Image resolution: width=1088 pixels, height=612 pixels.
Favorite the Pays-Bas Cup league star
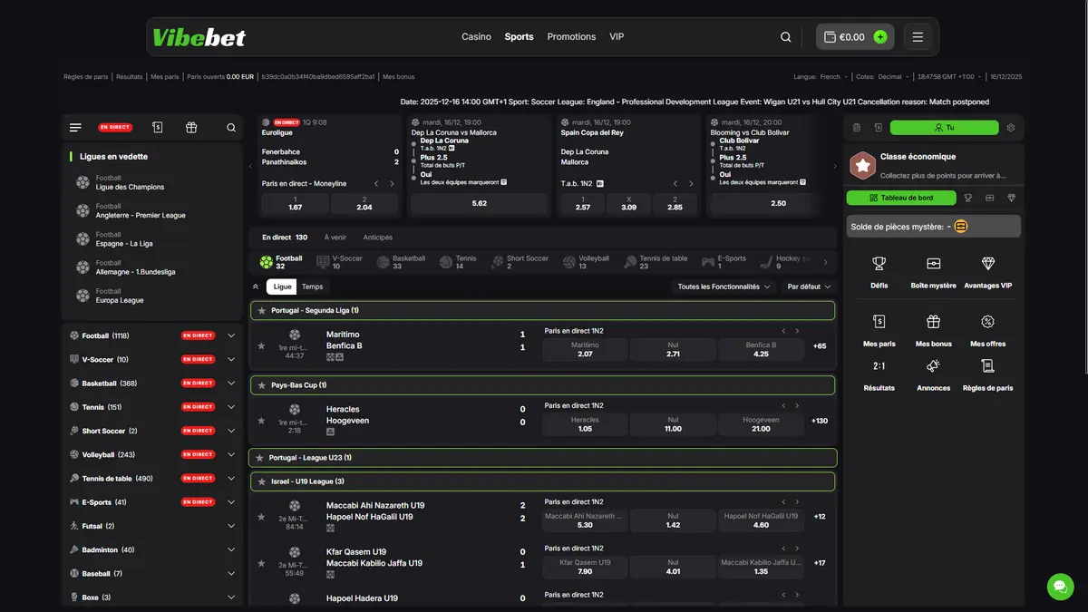point(262,385)
